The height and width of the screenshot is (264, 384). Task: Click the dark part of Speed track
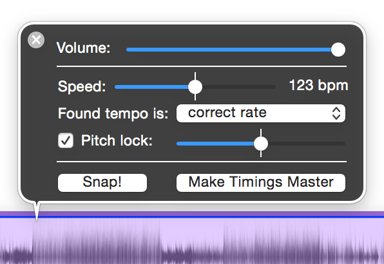[x=239, y=87]
